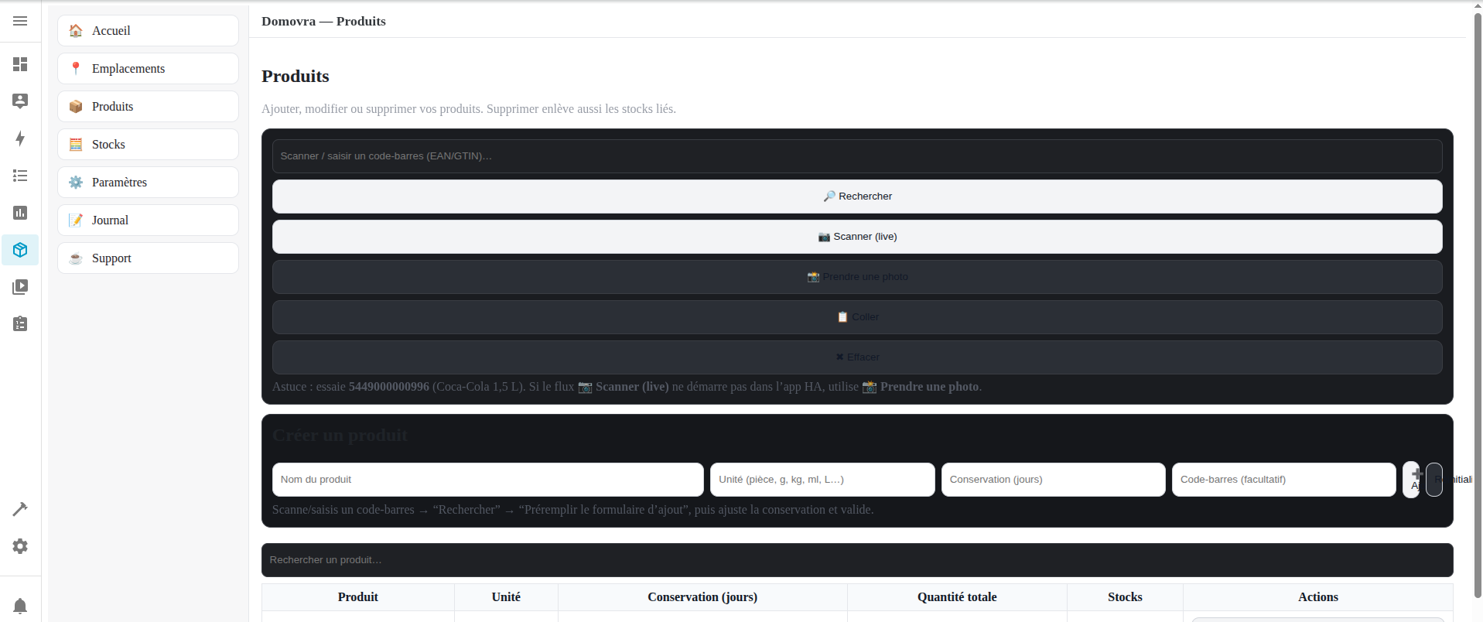Open the Logbook list icon in the sidebar
The image size is (1483, 622).
(20, 176)
